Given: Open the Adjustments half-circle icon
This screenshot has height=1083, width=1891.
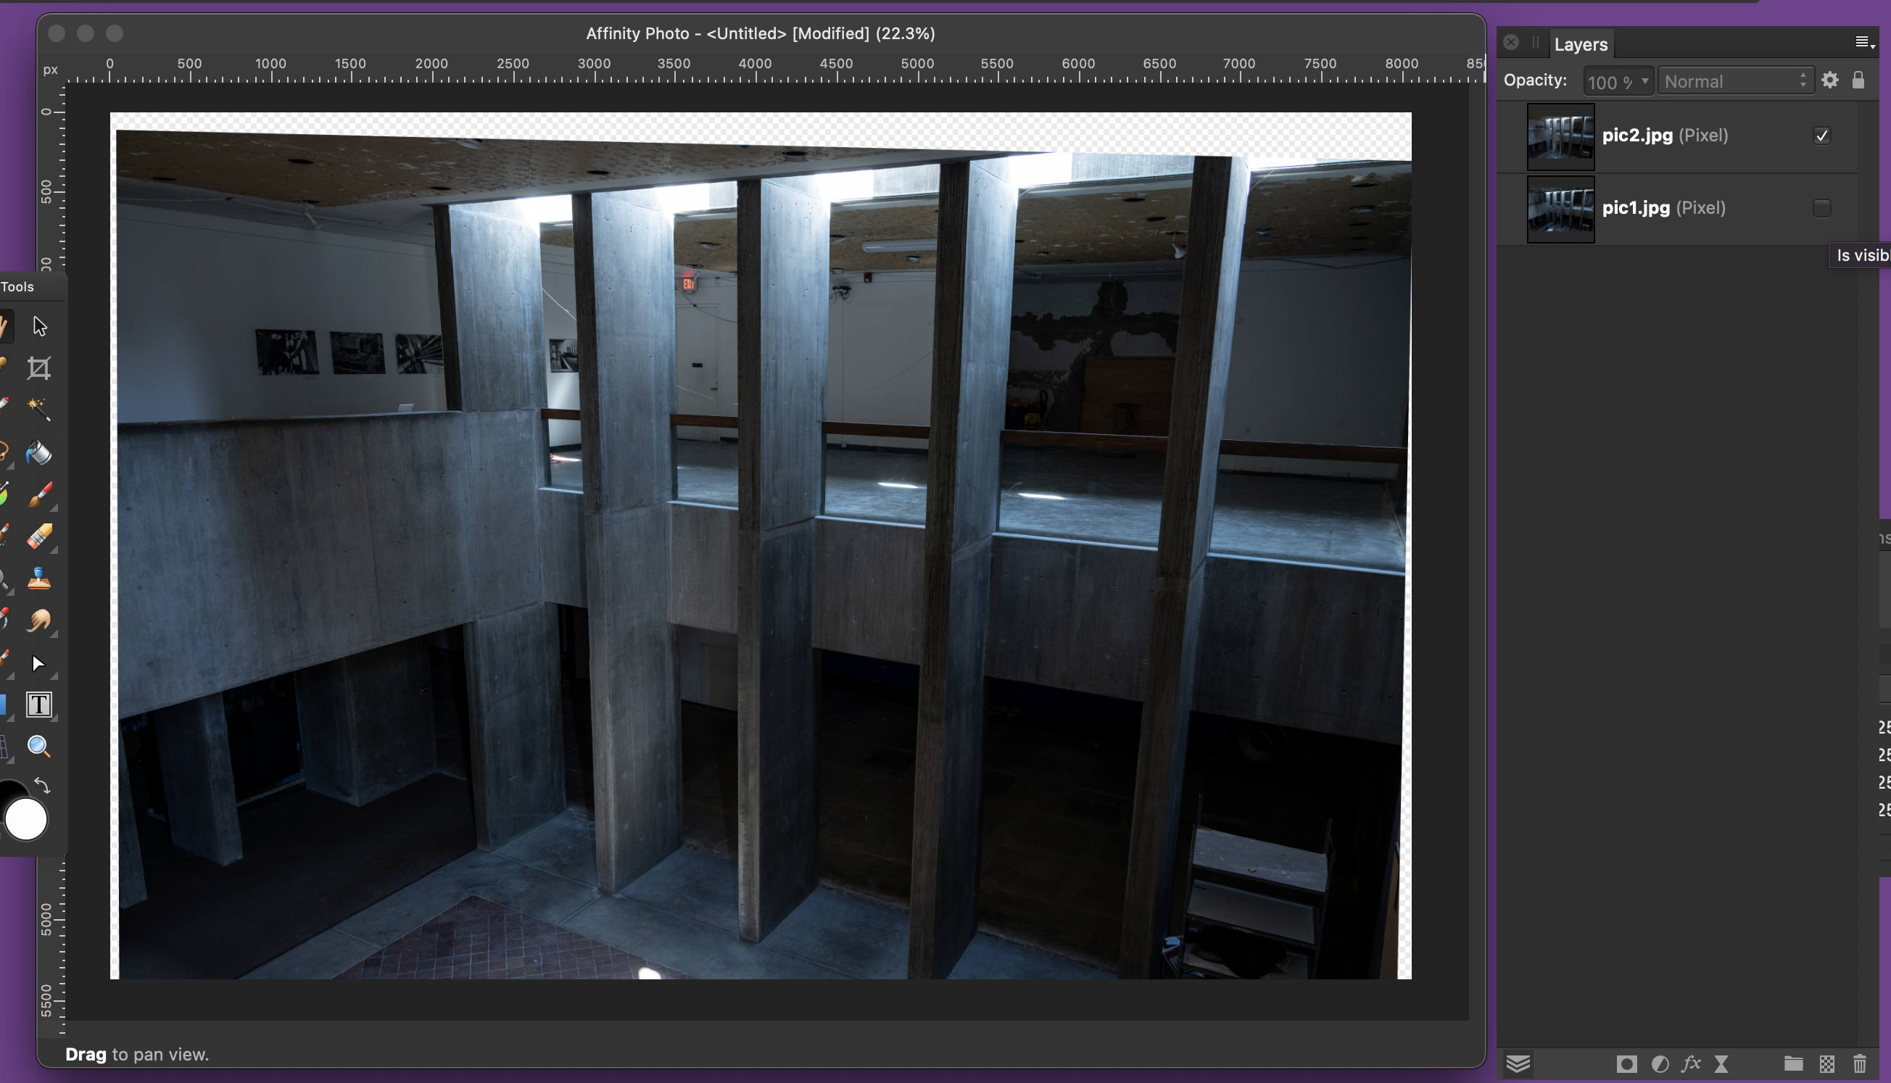Looking at the screenshot, I should coord(1660,1063).
